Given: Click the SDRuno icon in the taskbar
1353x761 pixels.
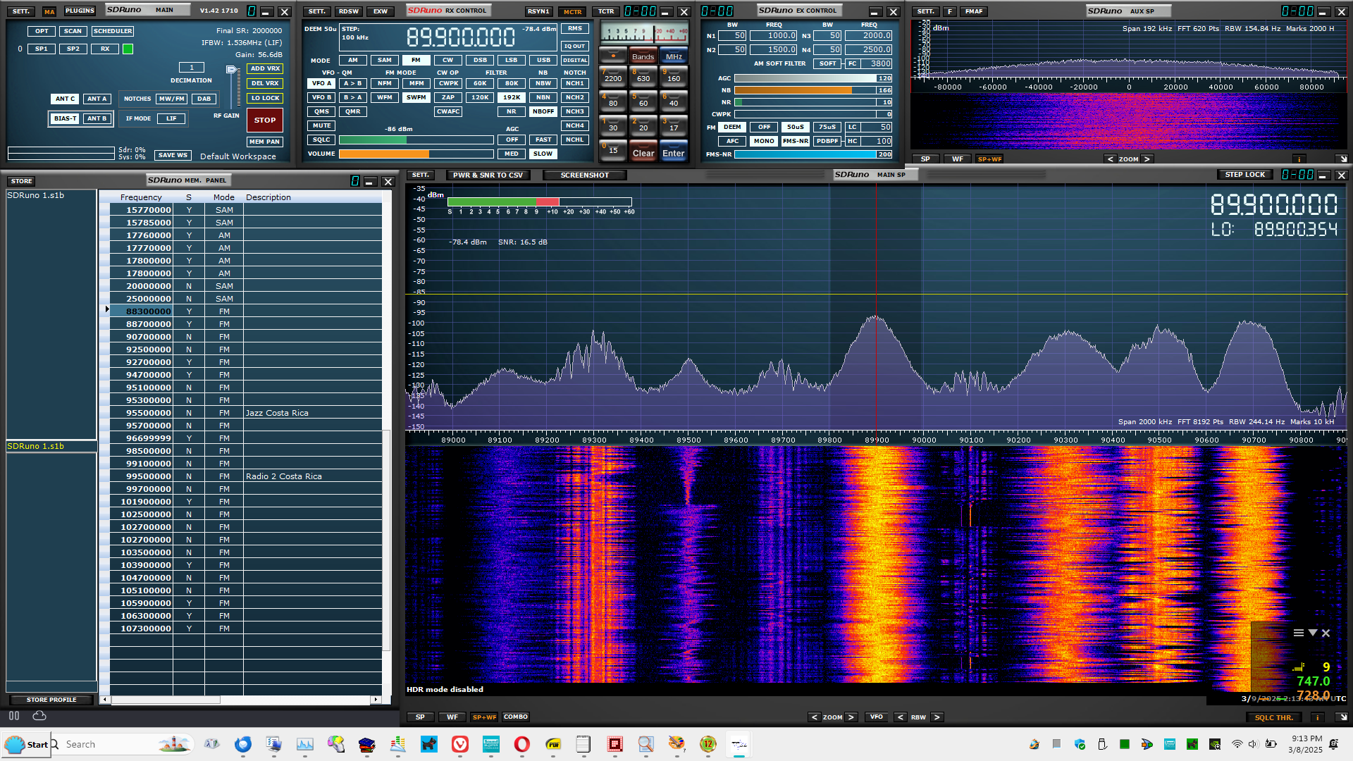Looking at the screenshot, I should [739, 744].
